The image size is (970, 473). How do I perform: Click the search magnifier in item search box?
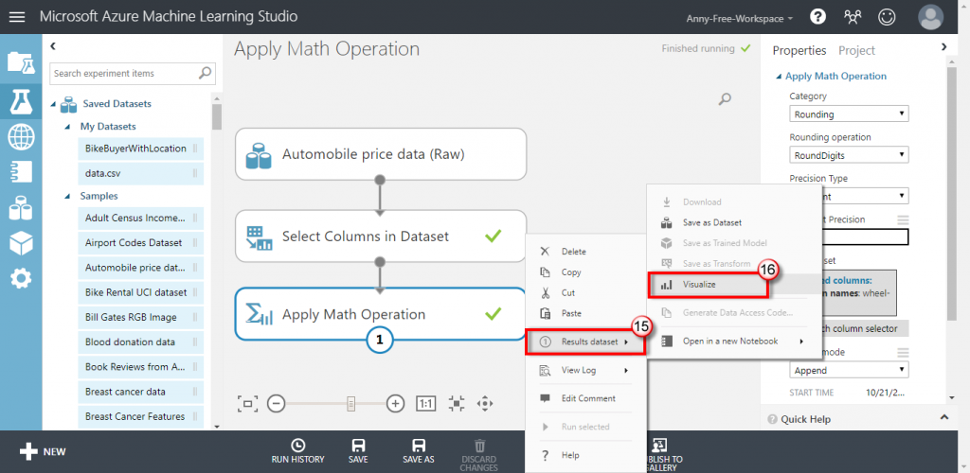205,73
